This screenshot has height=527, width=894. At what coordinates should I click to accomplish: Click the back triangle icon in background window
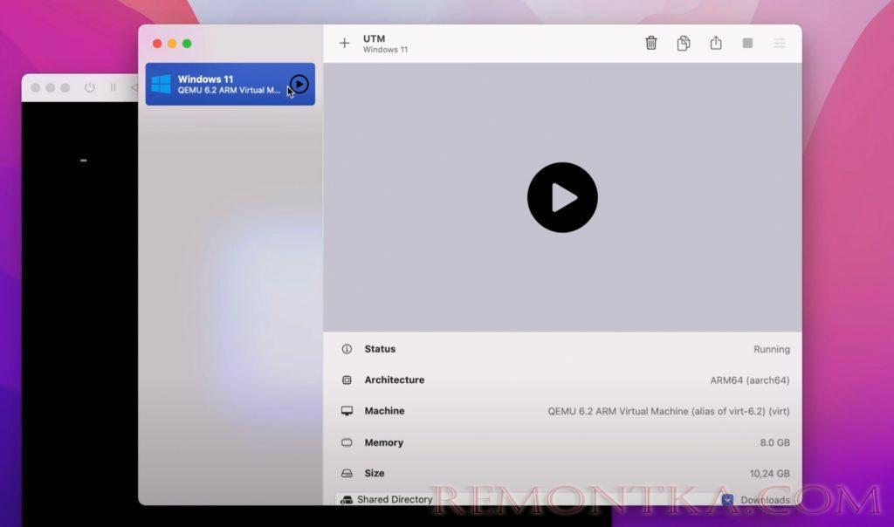pyautogui.click(x=134, y=88)
